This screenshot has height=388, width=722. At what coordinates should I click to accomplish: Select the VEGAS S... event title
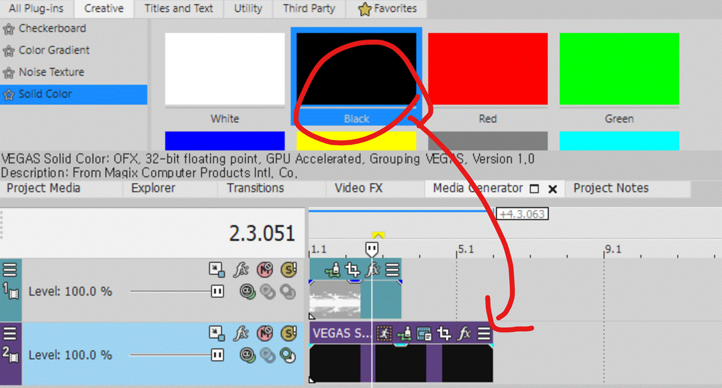(341, 333)
